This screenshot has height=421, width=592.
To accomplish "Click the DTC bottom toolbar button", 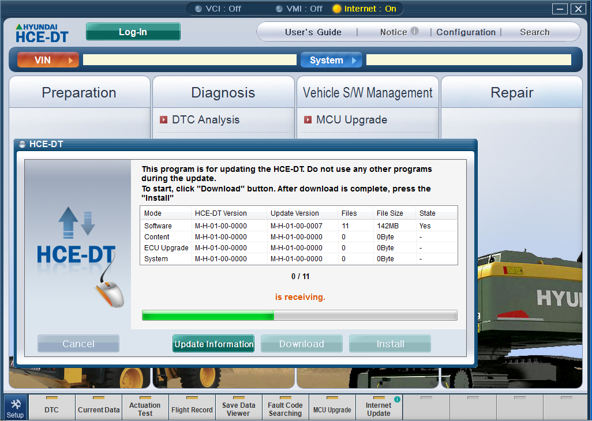I will (52, 407).
